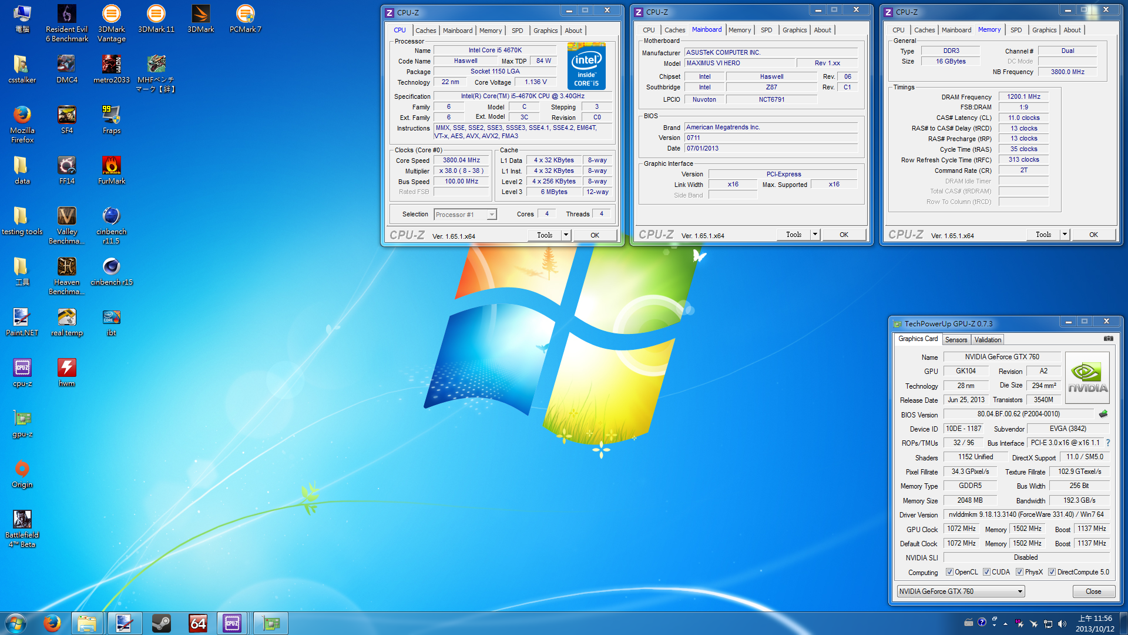Click motherboard model MAXIMUS VI HERO
Screen dimensions: 1128x635
[x=739, y=63]
